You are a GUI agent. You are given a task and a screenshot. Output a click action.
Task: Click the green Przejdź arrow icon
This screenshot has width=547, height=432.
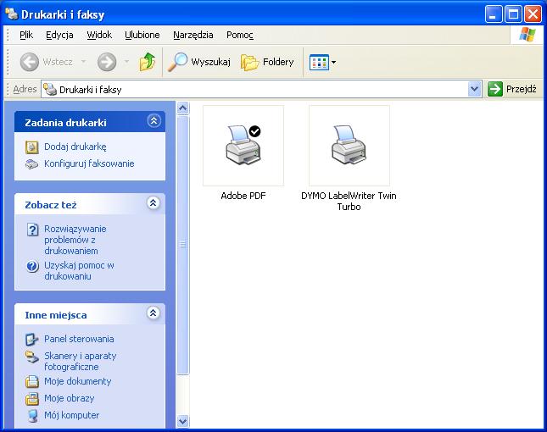click(494, 89)
